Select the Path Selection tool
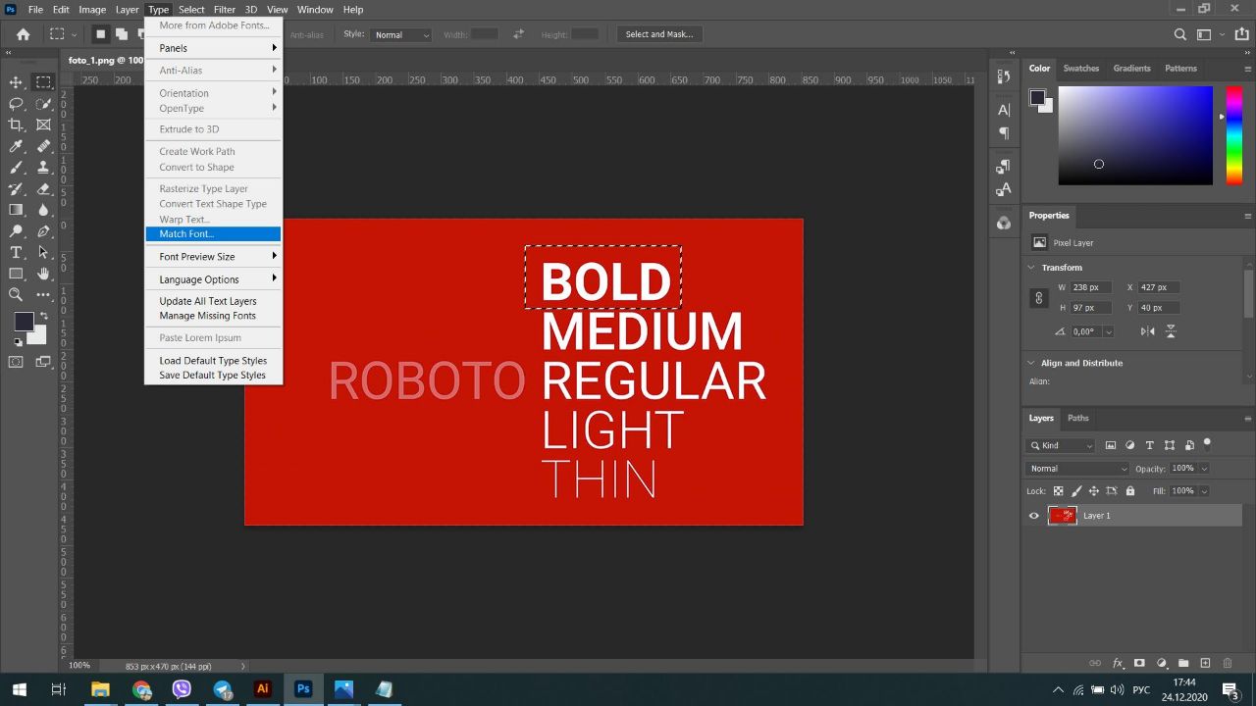This screenshot has height=706, width=1256. click(43, 253)
